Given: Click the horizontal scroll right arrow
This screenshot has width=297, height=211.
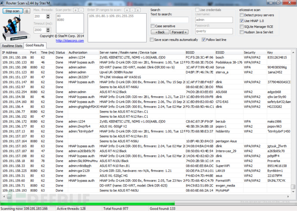Looking at the screenshot, I should tap(288, 197).
